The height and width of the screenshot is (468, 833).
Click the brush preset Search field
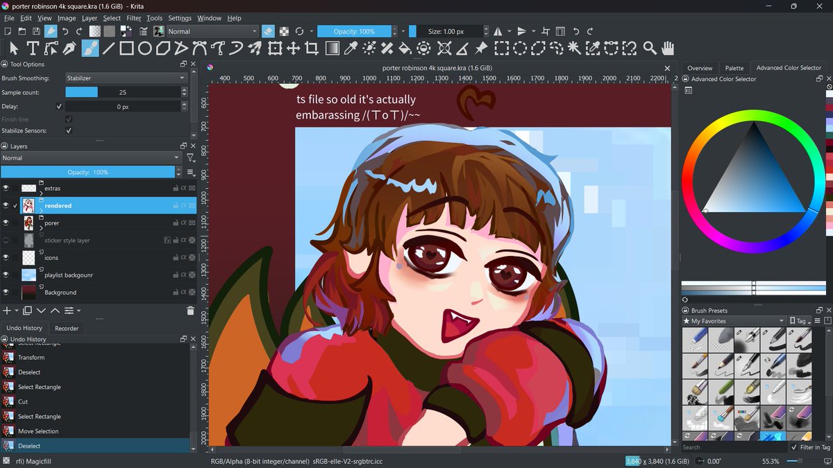pyautogui.click(x=734, y=447)
